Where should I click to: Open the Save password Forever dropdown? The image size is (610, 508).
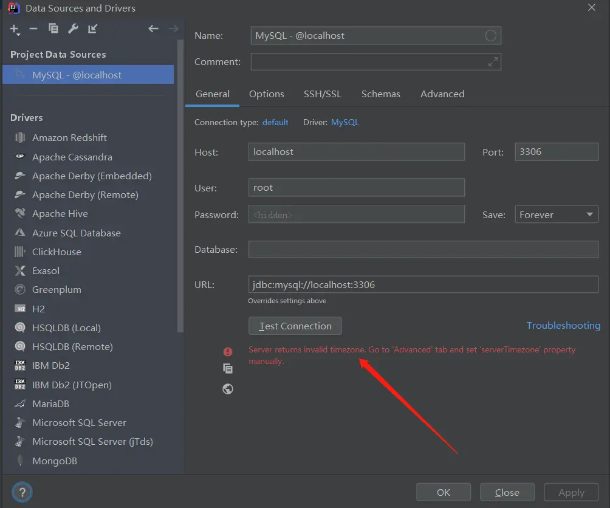[557, 215]
